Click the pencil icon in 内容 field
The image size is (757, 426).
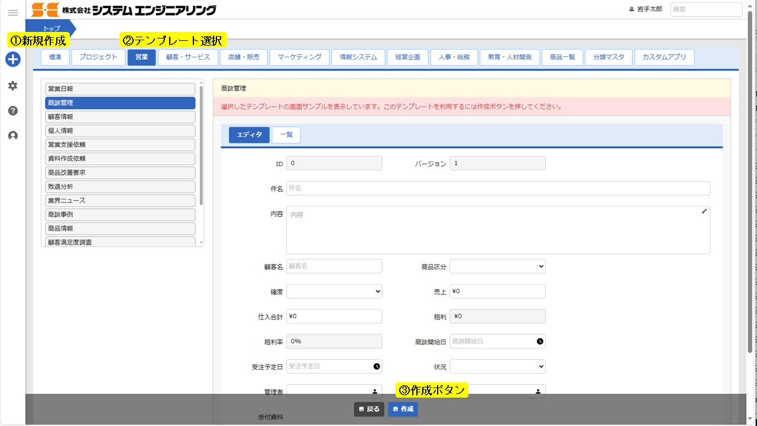[x=704, y=211]
